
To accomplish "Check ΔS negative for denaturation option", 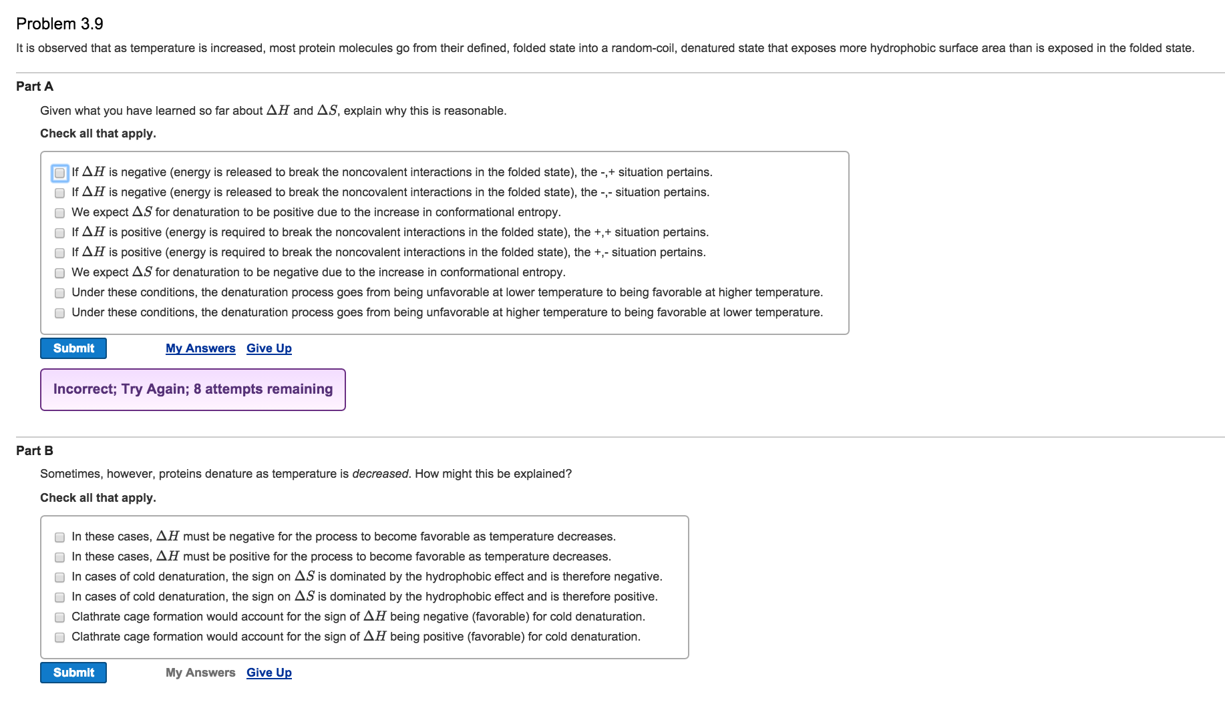I will [x=59, y=273].
